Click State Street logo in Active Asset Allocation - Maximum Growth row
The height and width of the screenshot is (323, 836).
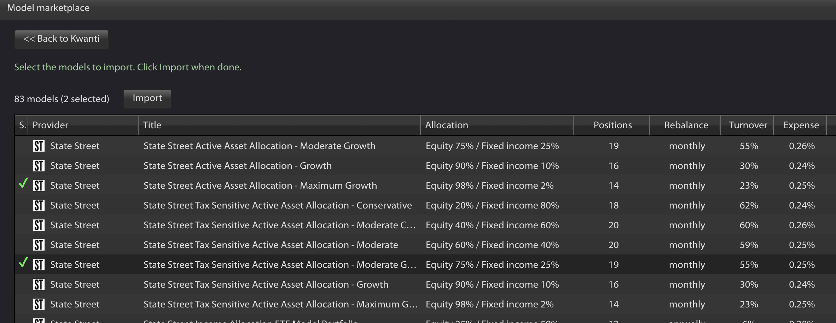(x=39, y=186)
